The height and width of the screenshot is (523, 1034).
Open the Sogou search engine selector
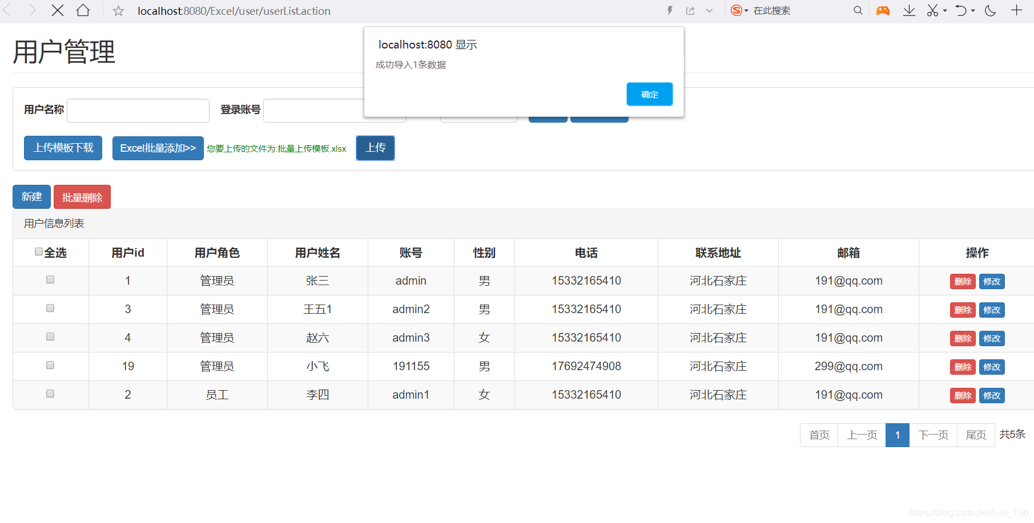click(739, 10)
